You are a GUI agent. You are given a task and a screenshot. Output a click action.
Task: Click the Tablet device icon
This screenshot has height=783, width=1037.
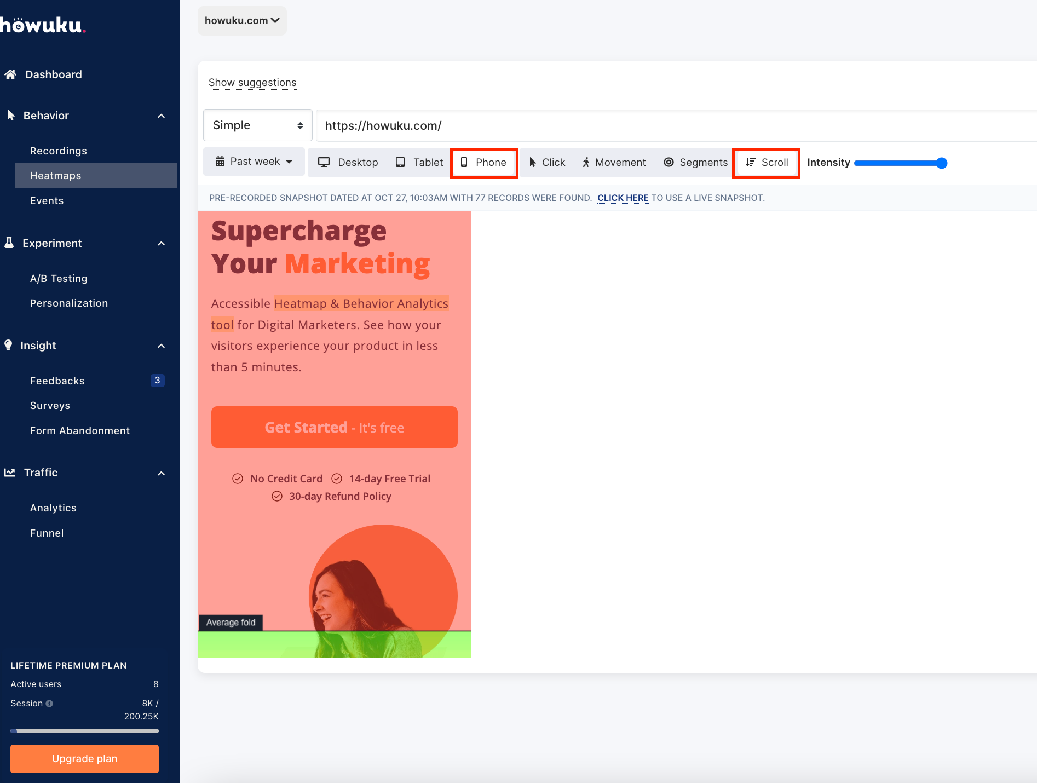coord(400,162)
